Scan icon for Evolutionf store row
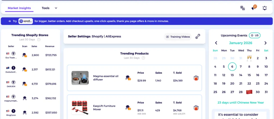 [x=25, y=70]
